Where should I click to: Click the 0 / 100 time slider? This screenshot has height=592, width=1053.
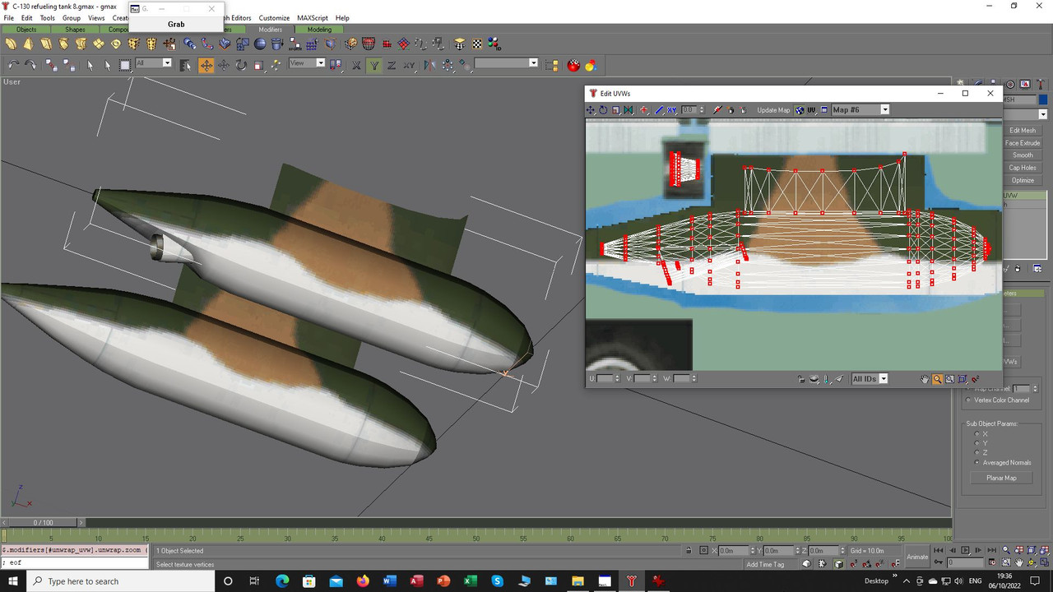(x=43, y=522)
